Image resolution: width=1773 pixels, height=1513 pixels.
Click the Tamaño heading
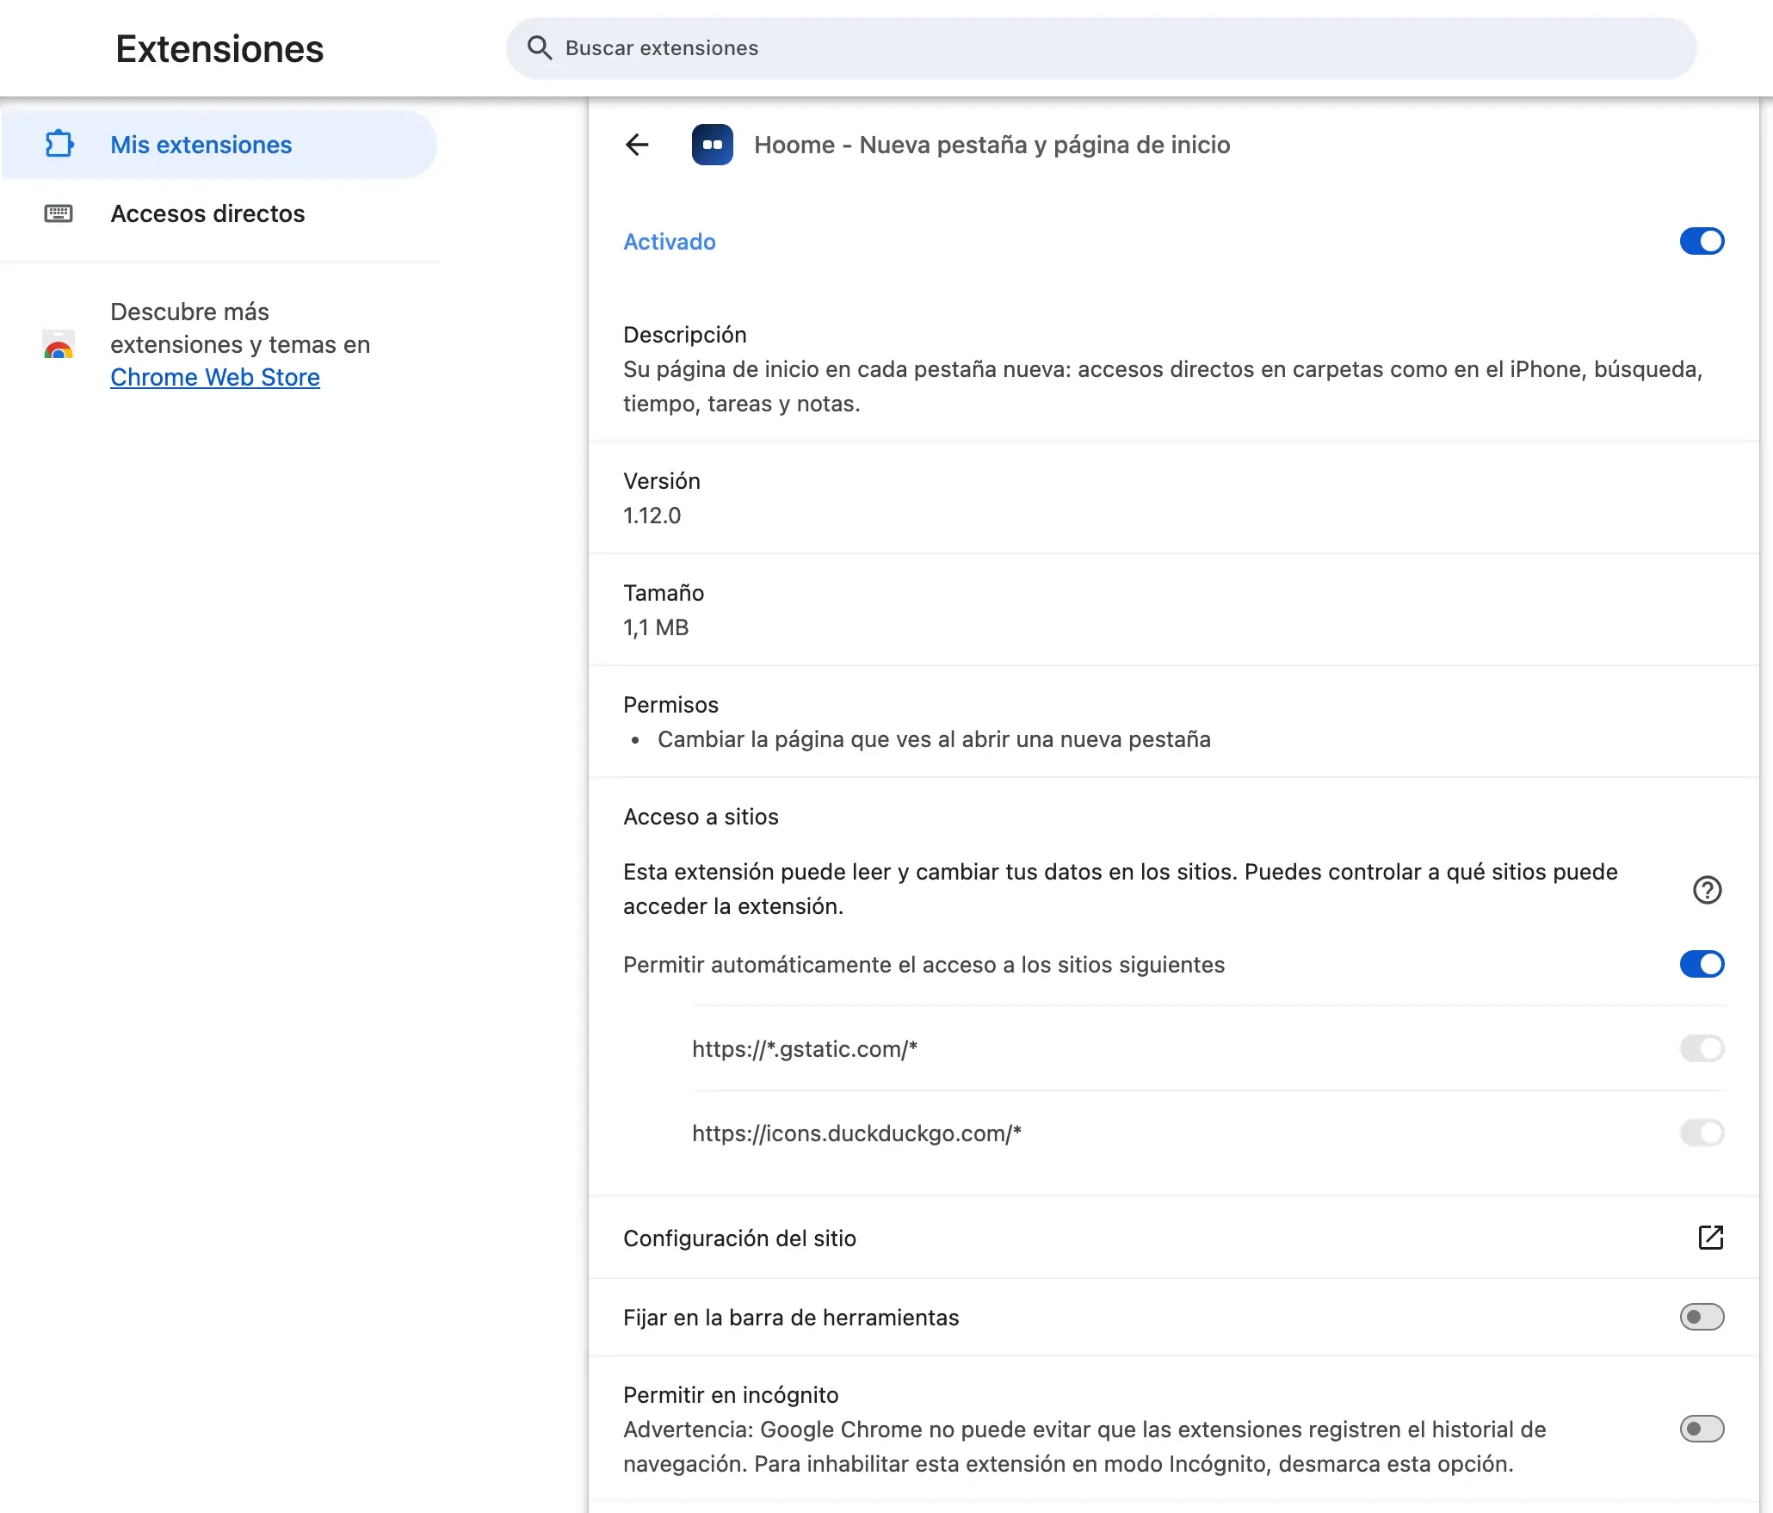pyautogui.click(x=664, y=593)
